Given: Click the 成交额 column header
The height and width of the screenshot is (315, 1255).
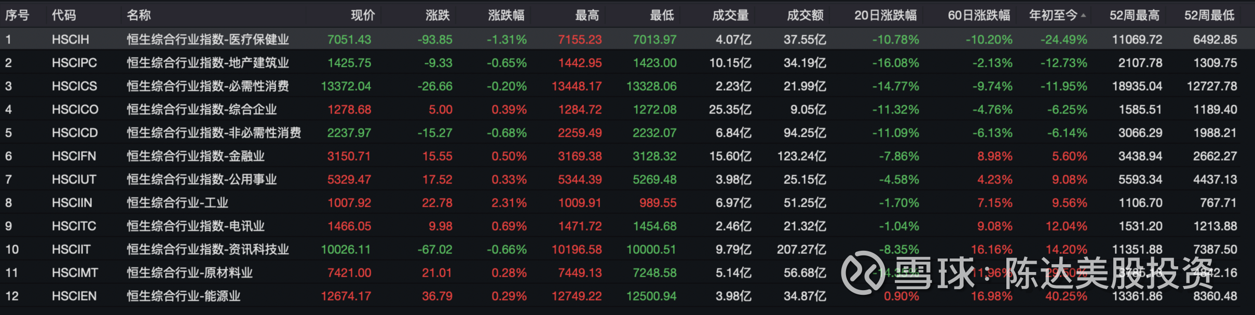Looking at the screenshot, I should pyautogui.click(x=805, y=16).
